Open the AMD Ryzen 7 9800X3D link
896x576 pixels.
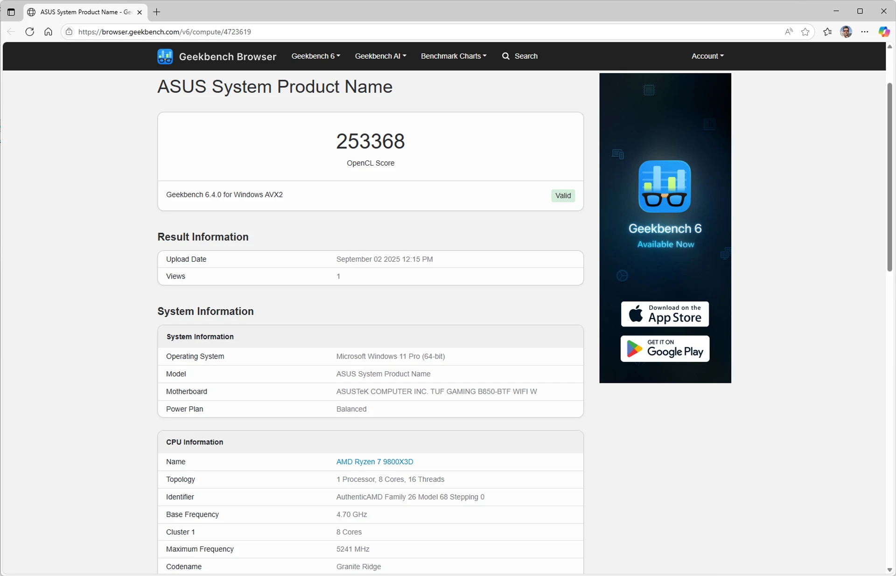pyautogui.click(x=375, y=462)
